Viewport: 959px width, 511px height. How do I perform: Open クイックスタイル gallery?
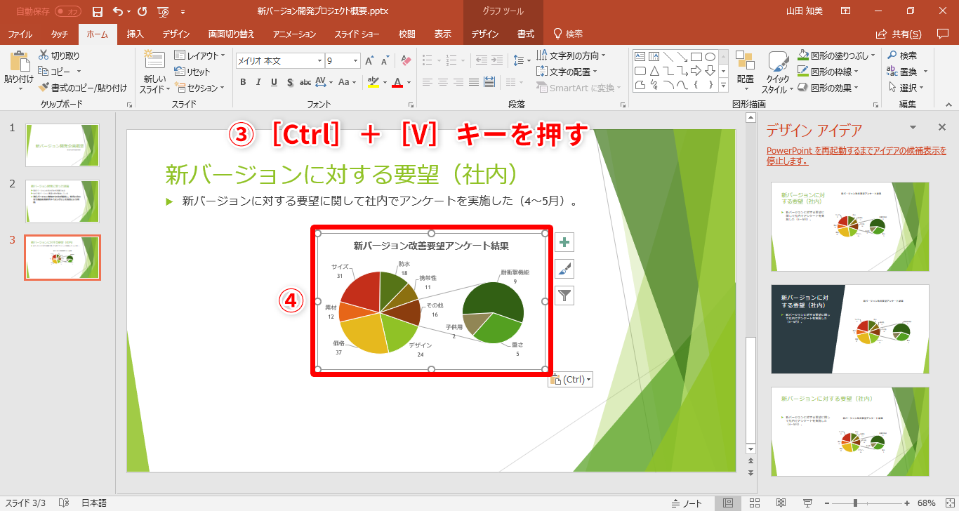click(x=776, y=72)
